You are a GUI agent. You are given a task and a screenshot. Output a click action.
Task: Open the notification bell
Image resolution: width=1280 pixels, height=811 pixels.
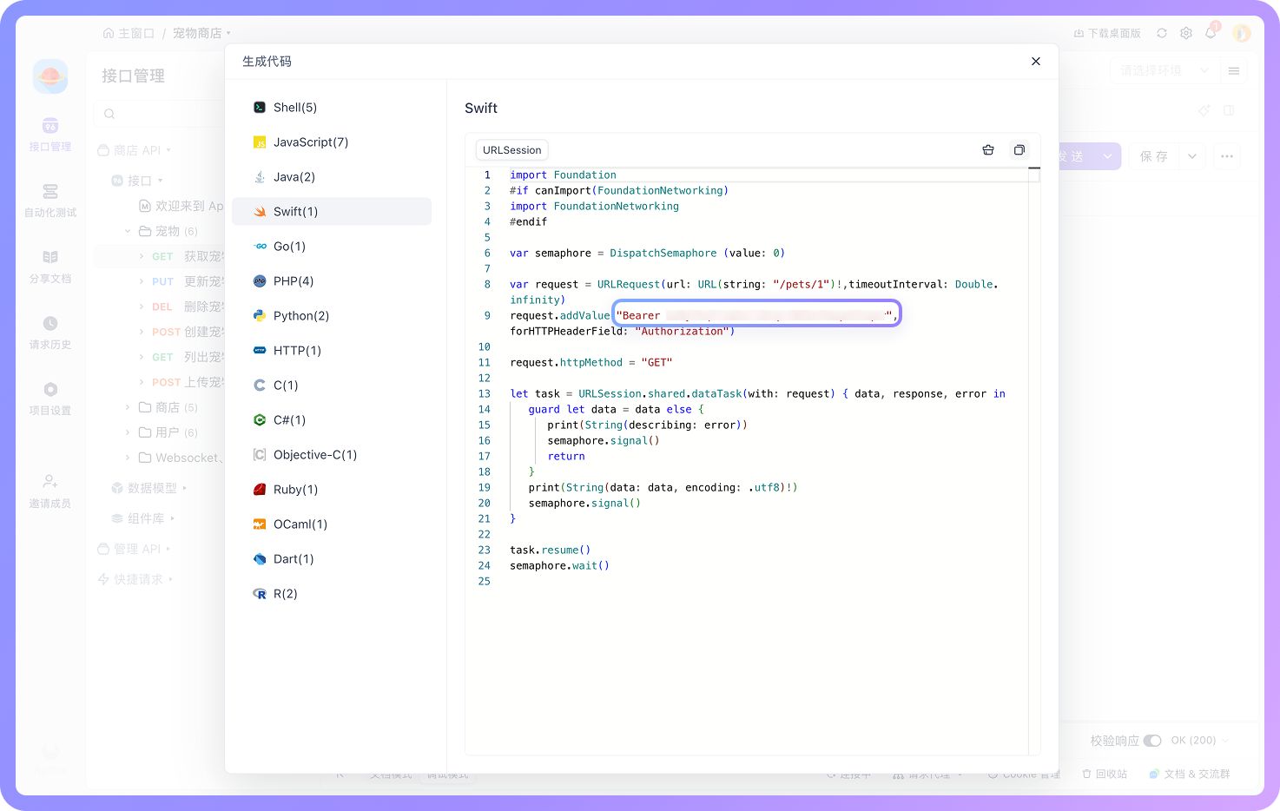(1211, 33)
